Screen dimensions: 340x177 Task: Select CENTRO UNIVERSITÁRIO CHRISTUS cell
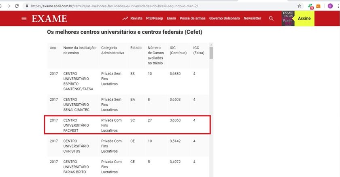[x=76, y=146]
